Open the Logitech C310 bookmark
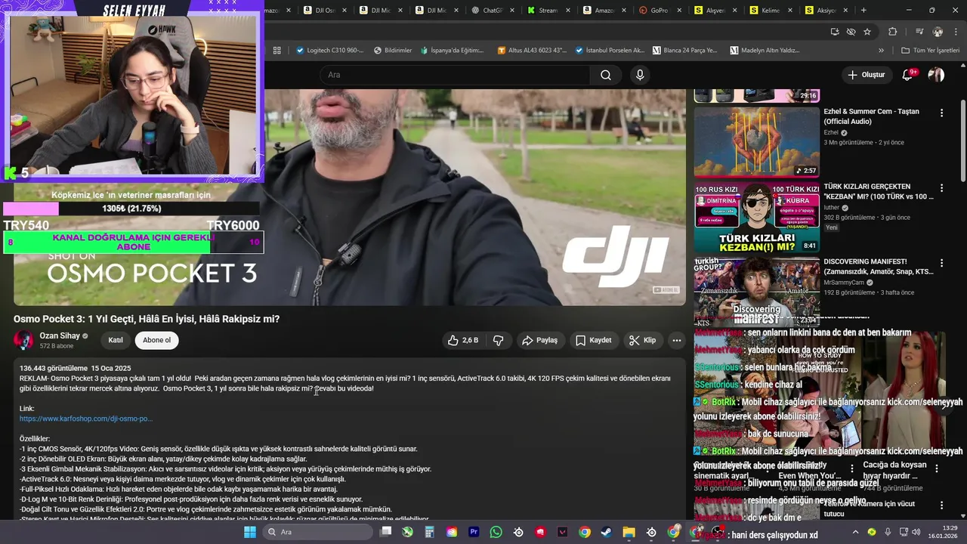The height and width of the screenshot is (544, 967). (x=330, y=51)
